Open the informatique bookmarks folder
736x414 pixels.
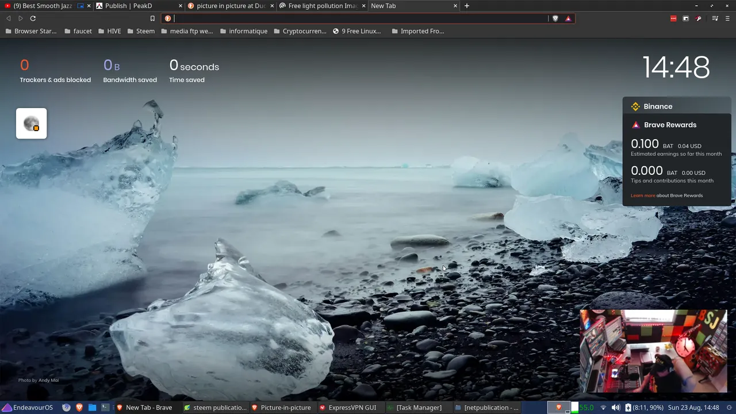point(244,31)
